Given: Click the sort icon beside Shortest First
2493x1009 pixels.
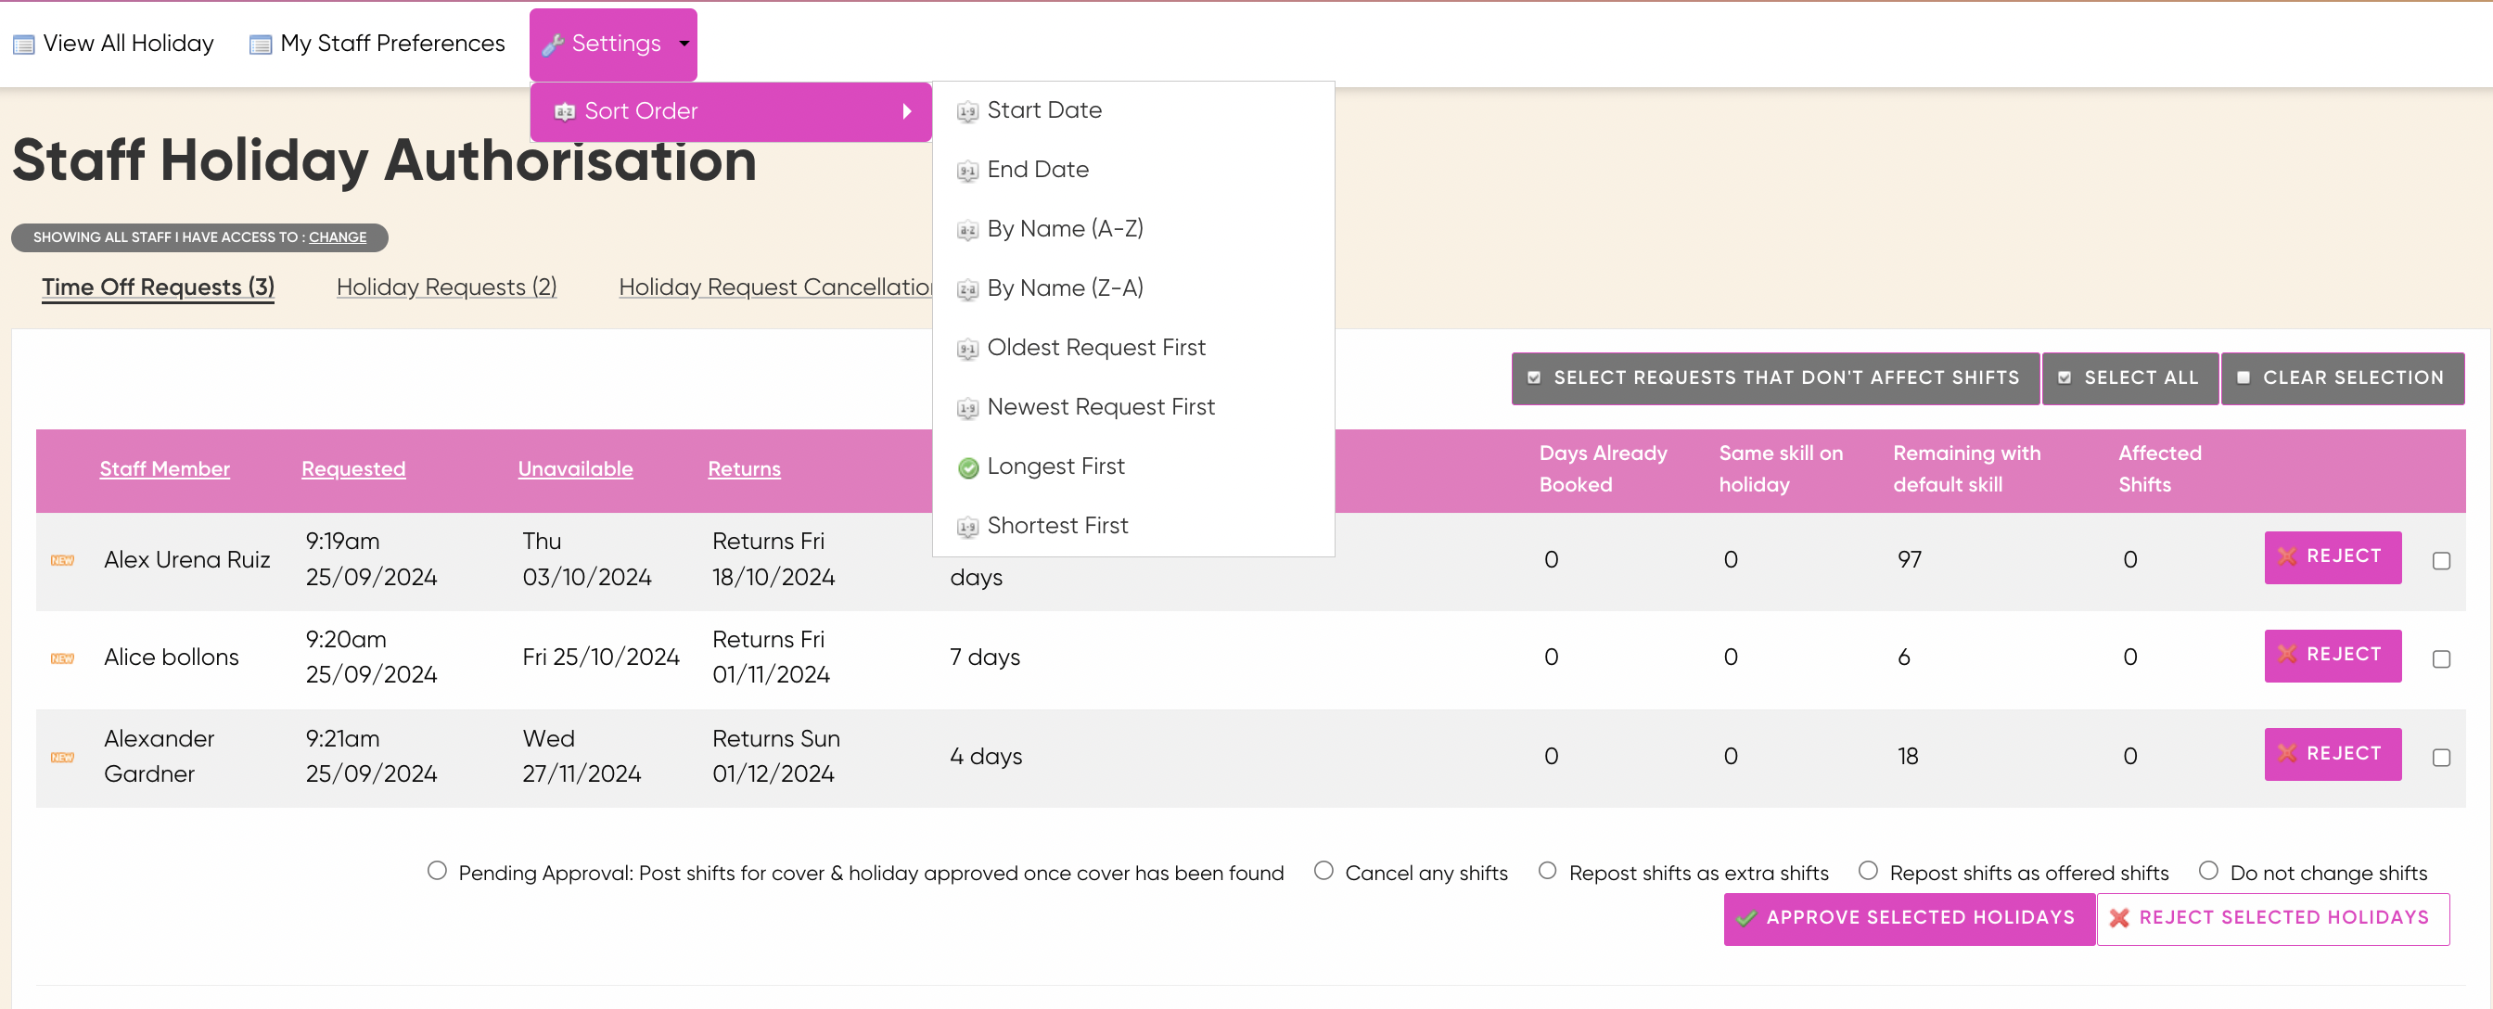Looking at the screenshot, I should coord(967,528).
